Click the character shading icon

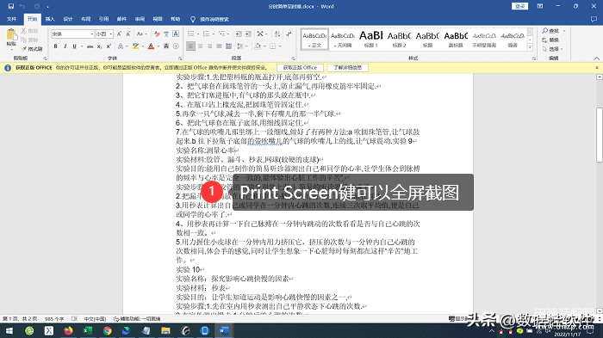pos(166,46)
